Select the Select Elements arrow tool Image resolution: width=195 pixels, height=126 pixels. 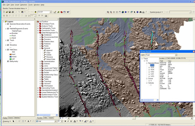tap(134, 12)
